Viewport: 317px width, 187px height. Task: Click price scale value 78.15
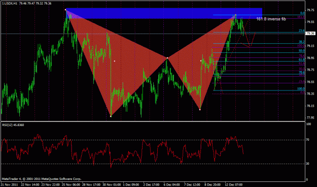pos(310,106)
